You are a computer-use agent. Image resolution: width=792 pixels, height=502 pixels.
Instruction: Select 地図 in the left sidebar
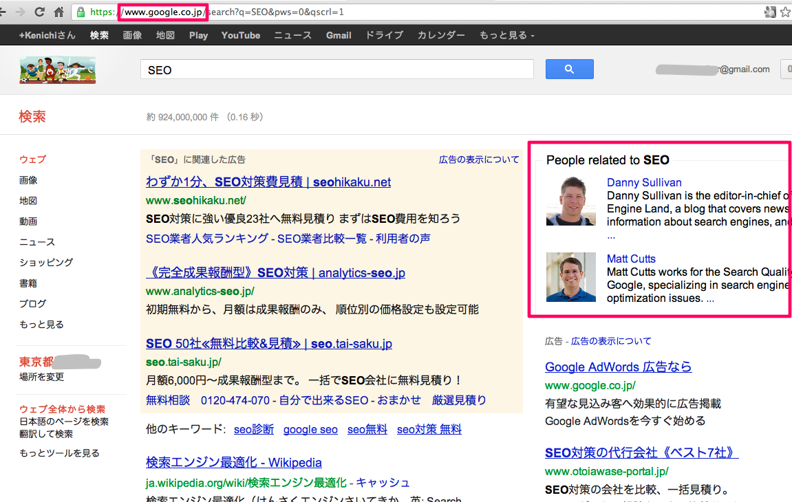point(28,201)
